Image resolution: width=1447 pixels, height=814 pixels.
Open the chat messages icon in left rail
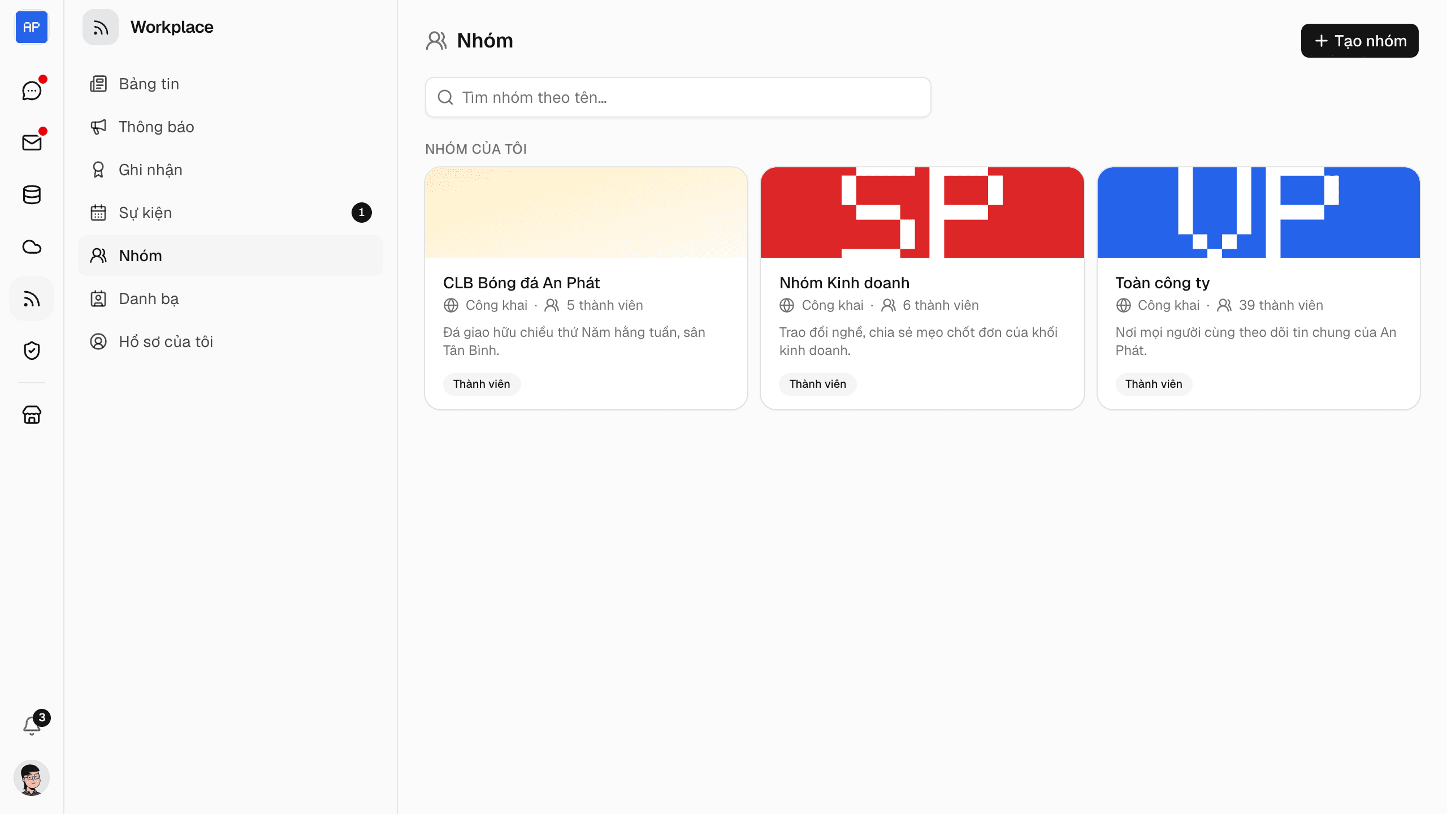(x=32, y=90)
